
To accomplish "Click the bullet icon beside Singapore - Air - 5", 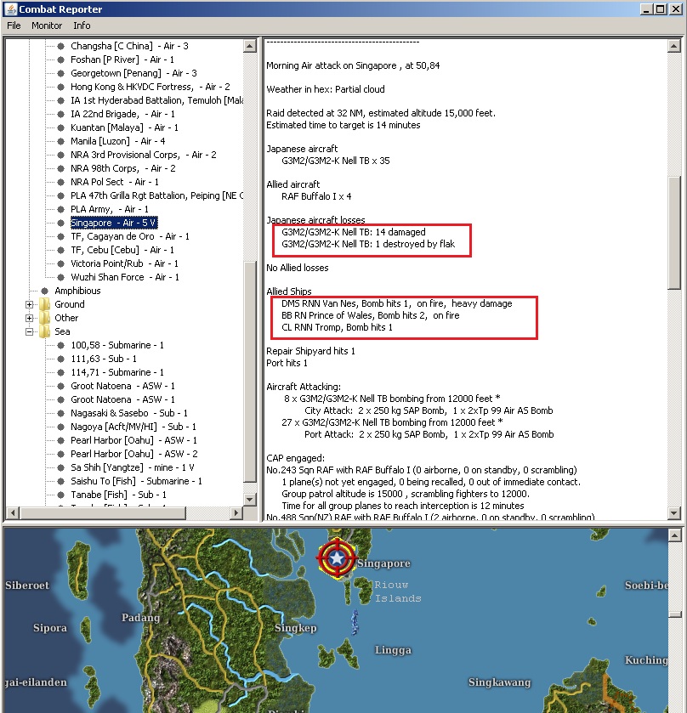I will [x=60, y=223].
